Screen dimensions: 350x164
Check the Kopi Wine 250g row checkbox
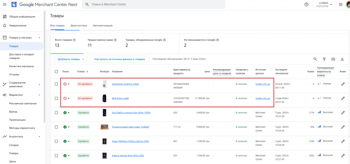pyautogui.click(x=56, y=155)
